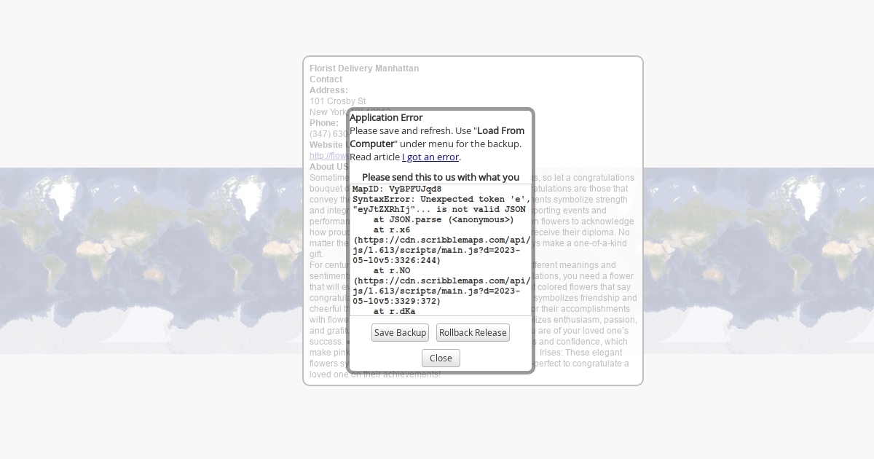Click the "101 Crosby St" address text
The width and height of the screenshot is (874, 459).
point(337,101)
